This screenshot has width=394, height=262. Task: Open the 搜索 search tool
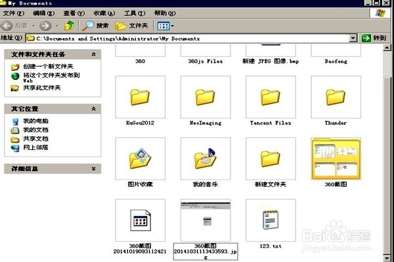tap(95, 26)
